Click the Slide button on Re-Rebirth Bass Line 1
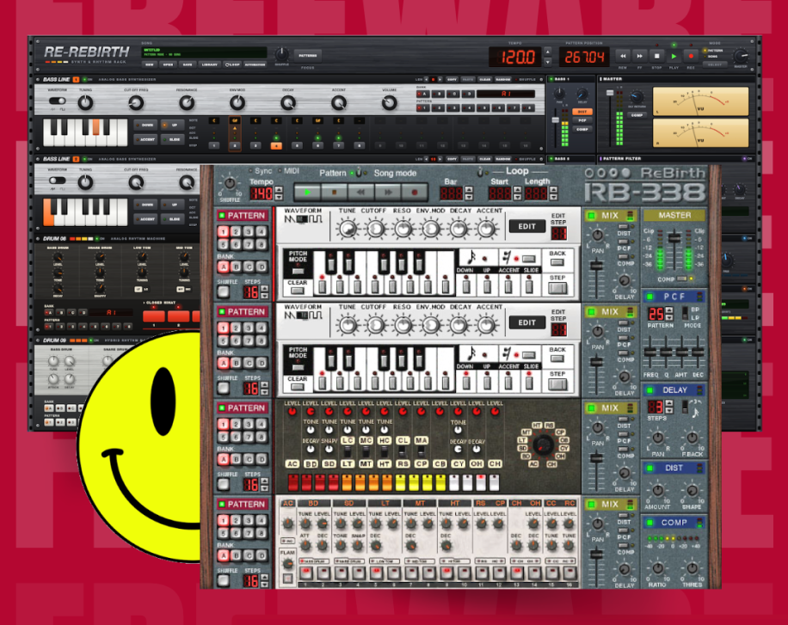 (x=174, y=139)
